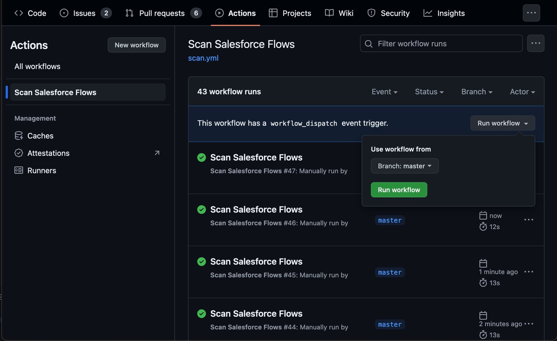This screenshot has height=341, width=557.
Task: Select the Actions tab
Action: tap(235, 13)
